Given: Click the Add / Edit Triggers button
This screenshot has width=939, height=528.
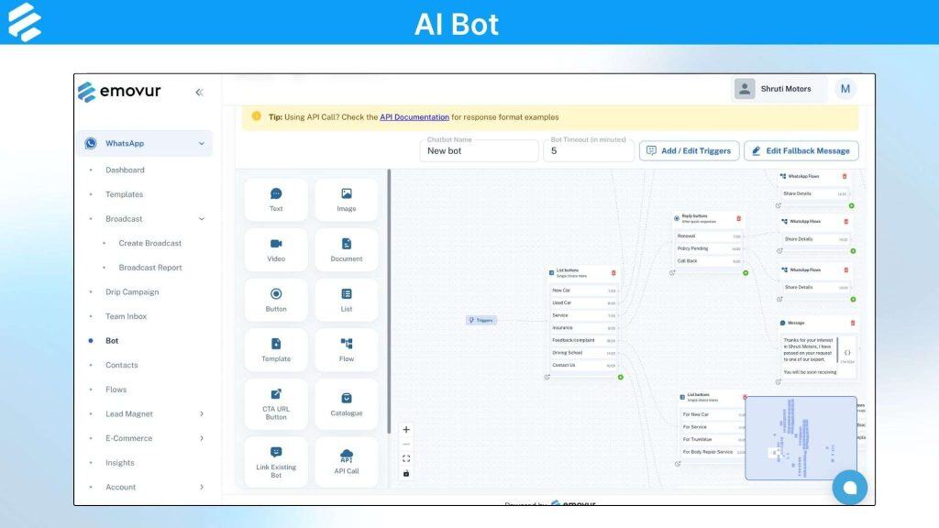Looking at the screenshot, I should pos(689,150).
